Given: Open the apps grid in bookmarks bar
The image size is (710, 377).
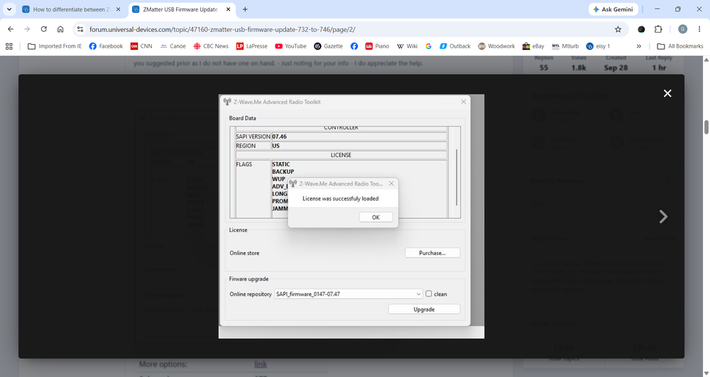Looking at the screenshot, I should [x=9, y=46].
